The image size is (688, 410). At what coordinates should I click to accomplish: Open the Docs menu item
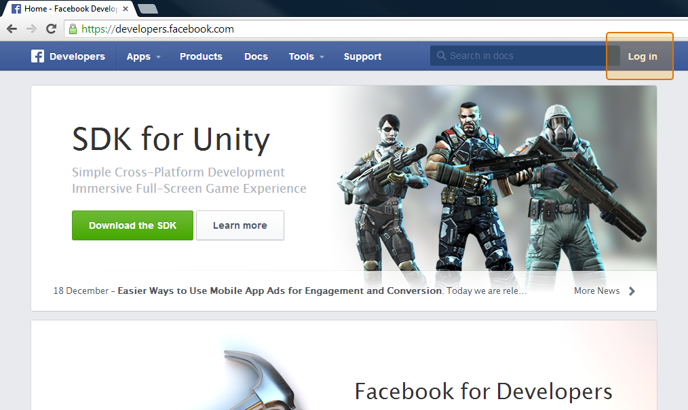pyautogui.click(x=256, y=56)
